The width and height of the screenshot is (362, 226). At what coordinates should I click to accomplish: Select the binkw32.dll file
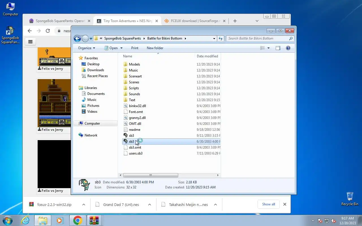(x=137, y=106)
